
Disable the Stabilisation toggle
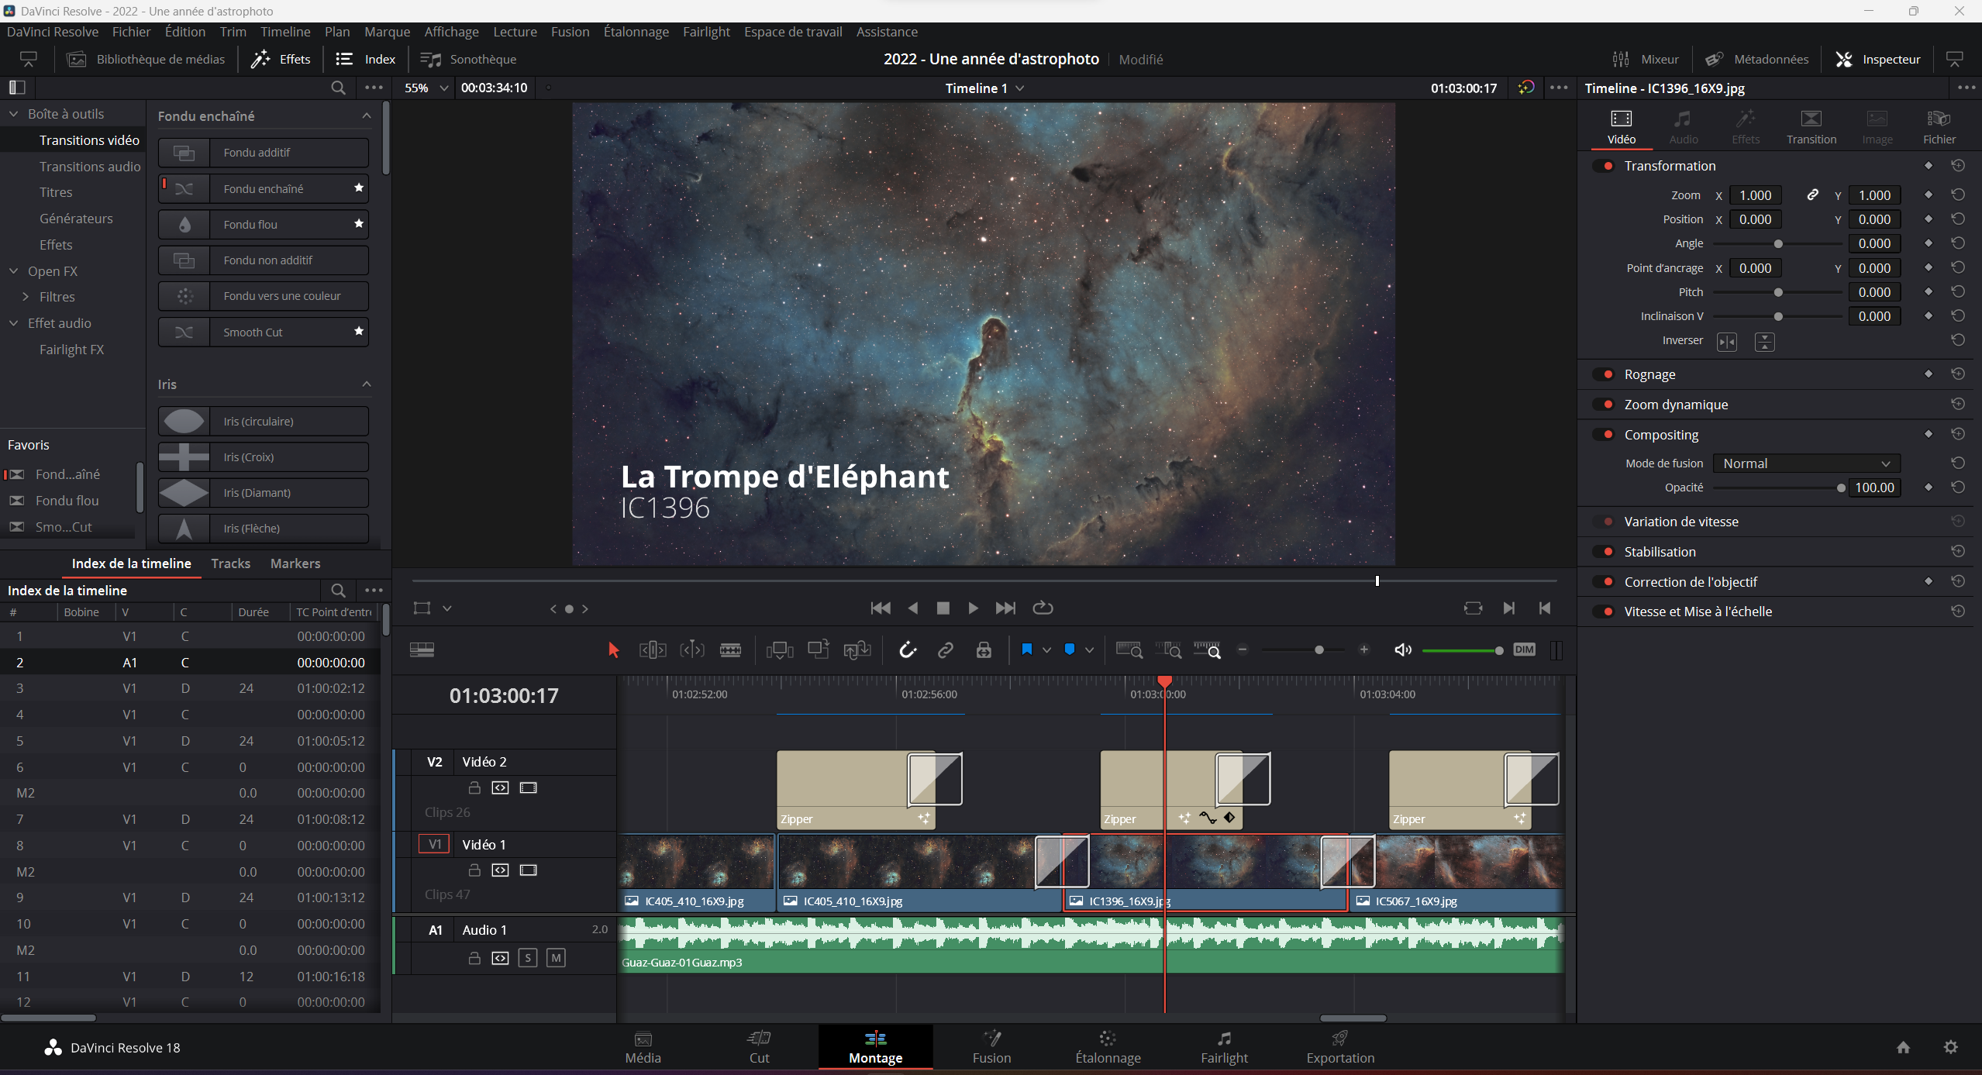click(x=1608, y=552)
